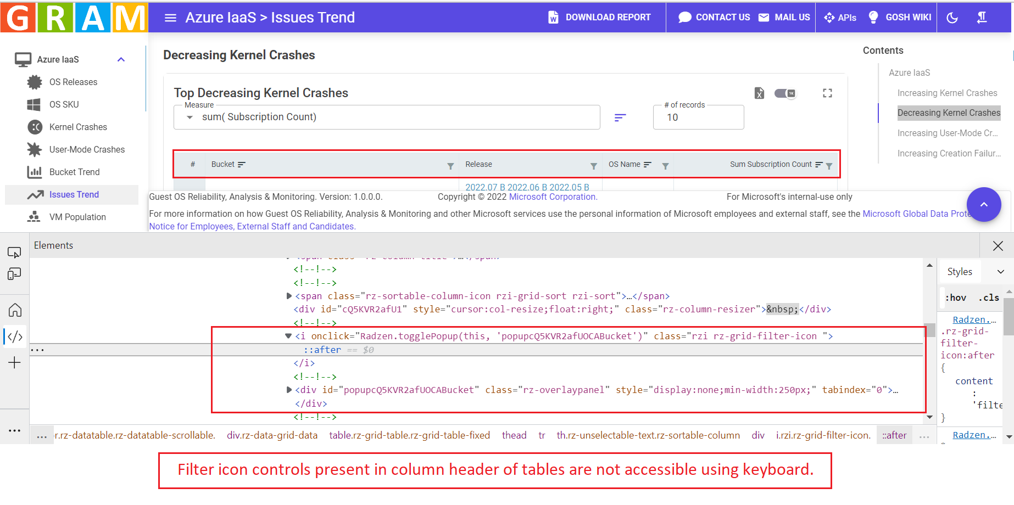Select CONTACT US in the top bar
Screen dimensions: 1014x505
(714, 17)
